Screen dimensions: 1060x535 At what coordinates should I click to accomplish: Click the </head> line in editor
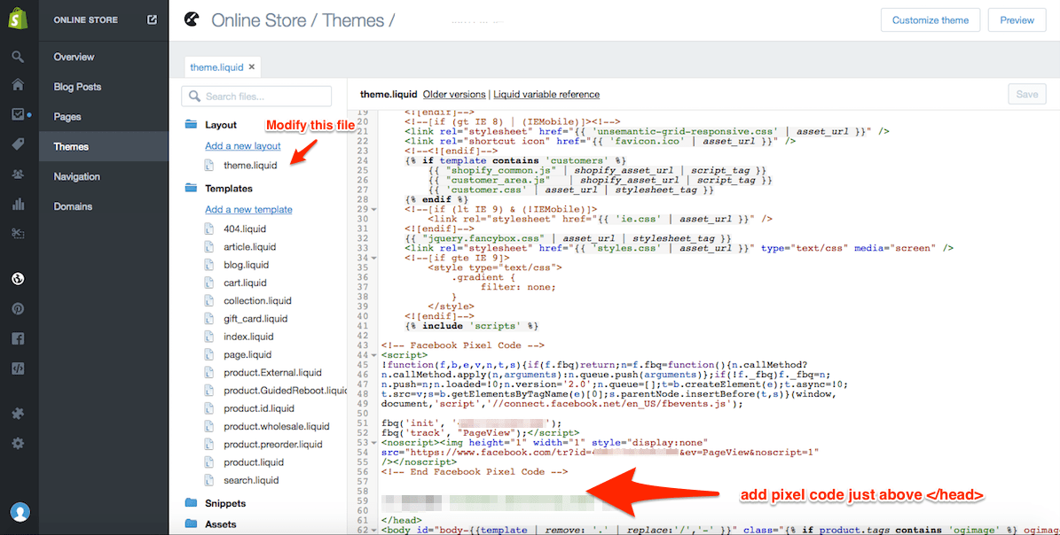click(400, 520)
